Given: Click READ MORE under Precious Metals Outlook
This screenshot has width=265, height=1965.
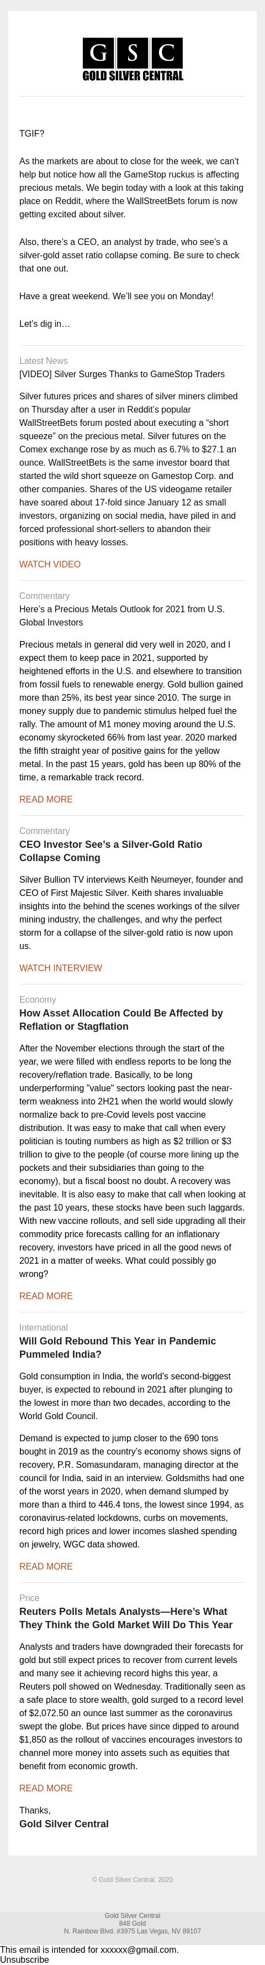Looking at the screenshot, I should (x=46, y=799).
